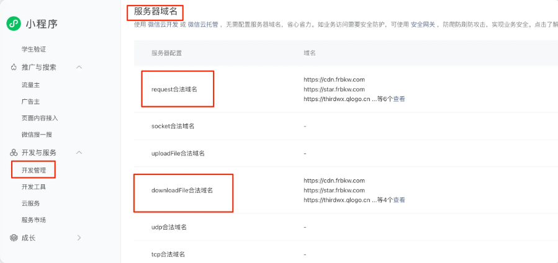Click the socket合法域名 label

point(173,126)
